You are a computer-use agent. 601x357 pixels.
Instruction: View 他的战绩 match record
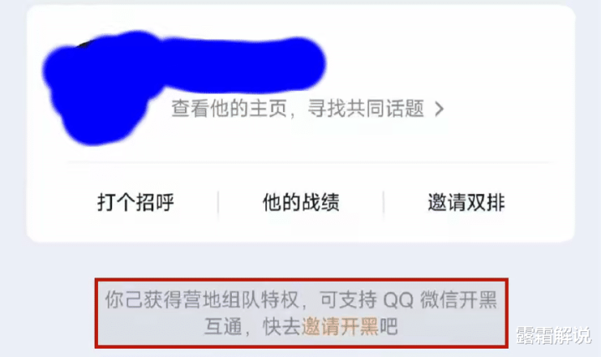(300, 202)
